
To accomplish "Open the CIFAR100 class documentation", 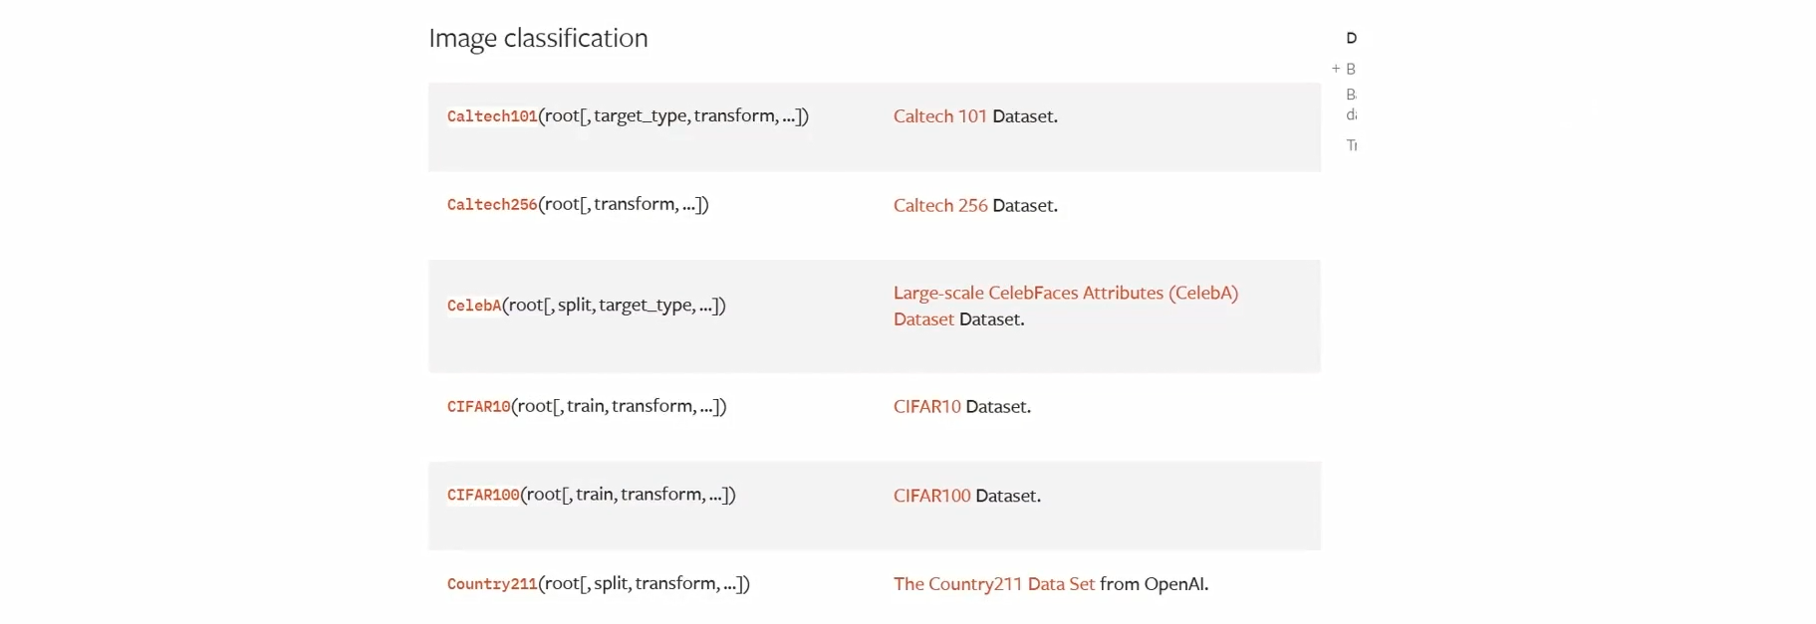I will pos(483,496).
